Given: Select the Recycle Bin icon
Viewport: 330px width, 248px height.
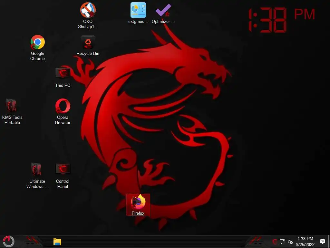Looking at the screenshot, I should pos(88,45).
